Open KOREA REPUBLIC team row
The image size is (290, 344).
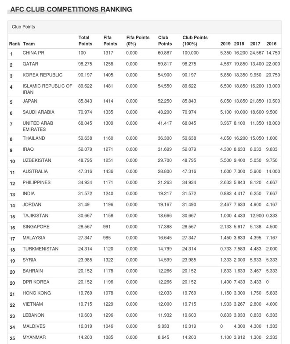point(42,75)
